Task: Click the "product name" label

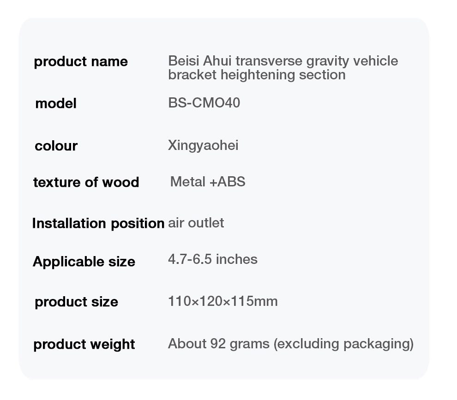Action: point(81,62)
